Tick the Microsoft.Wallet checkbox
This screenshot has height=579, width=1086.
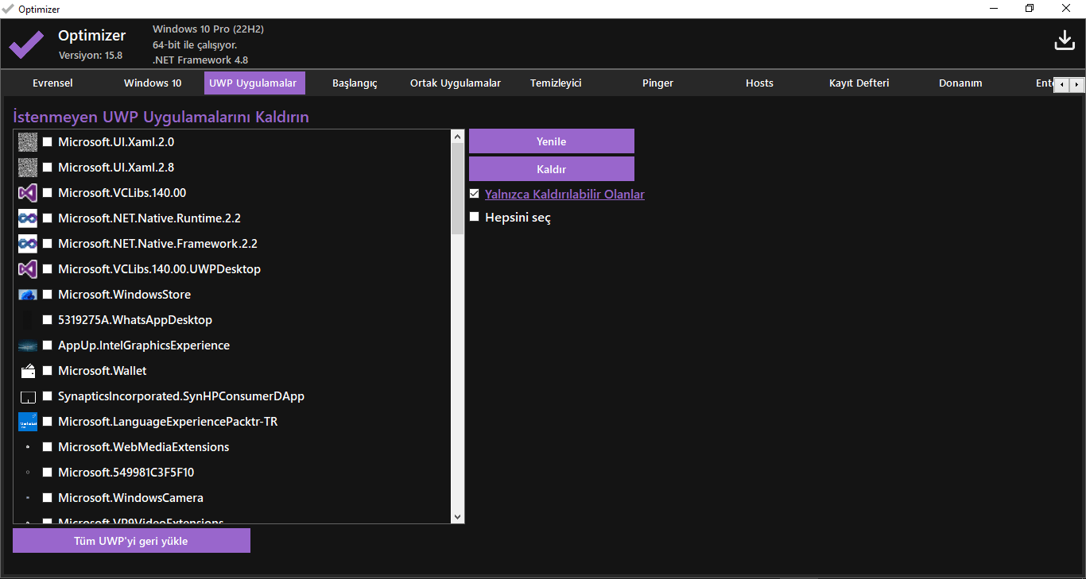48,371
